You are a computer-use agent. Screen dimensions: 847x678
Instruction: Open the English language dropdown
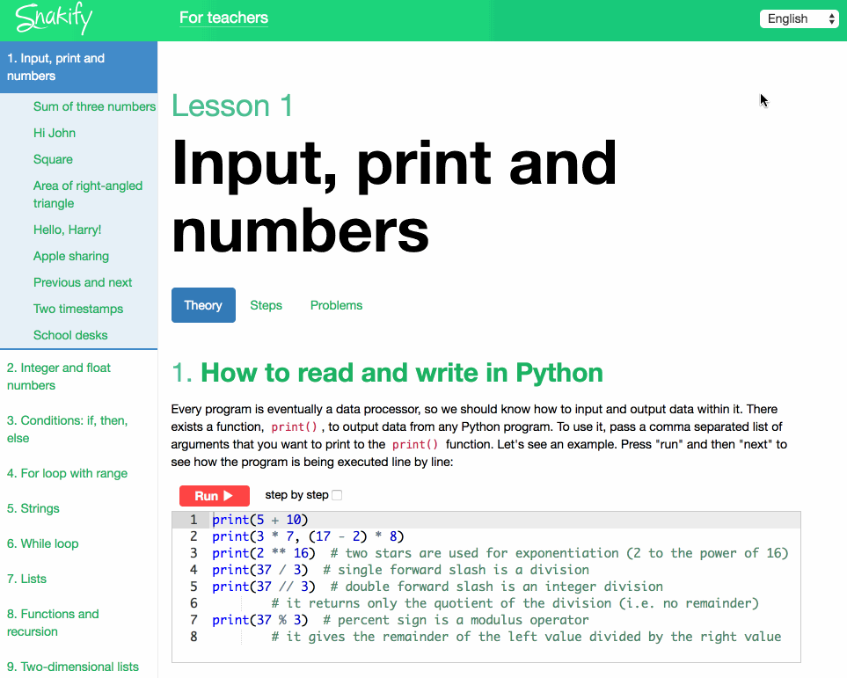tap(799, 19)
